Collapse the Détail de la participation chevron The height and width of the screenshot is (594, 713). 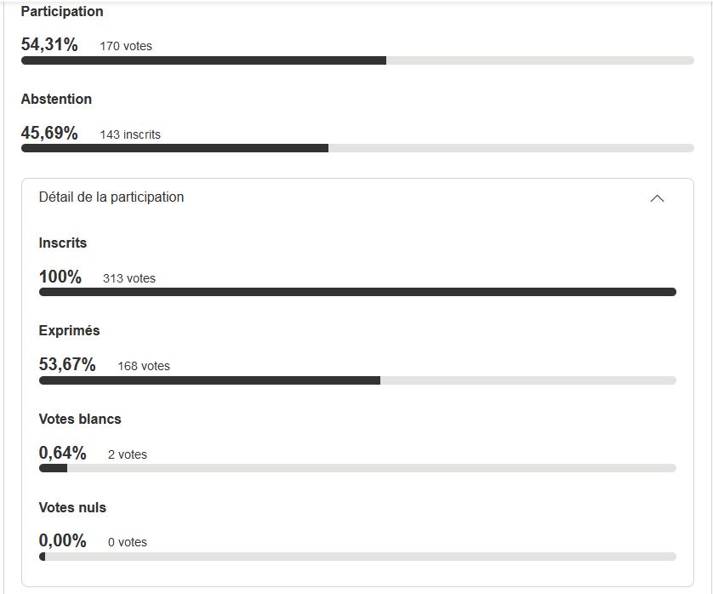(x=657, y=198)
